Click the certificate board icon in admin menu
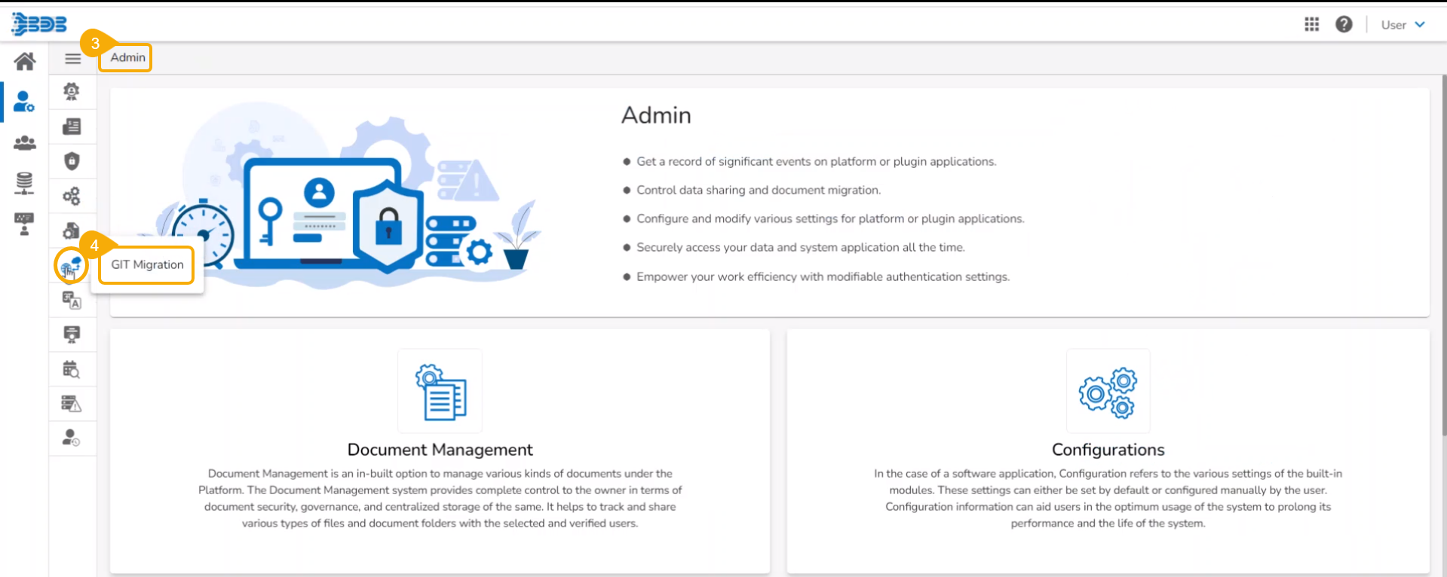1447x577 pixels. tap(72, 334)
